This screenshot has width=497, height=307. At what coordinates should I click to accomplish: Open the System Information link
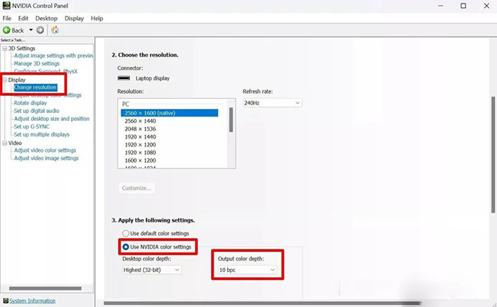(x=33, y=301)
